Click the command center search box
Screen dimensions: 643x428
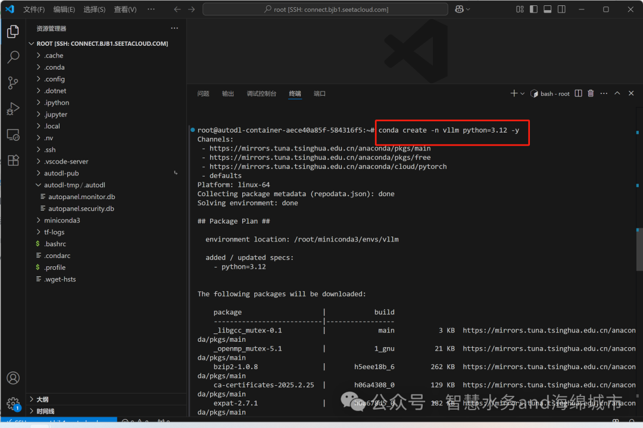pos(325,9)
